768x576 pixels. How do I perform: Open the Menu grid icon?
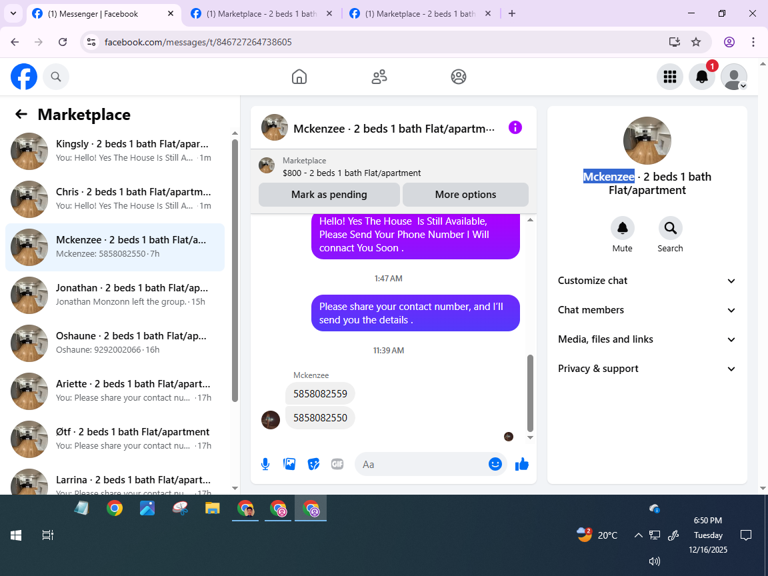click(669, 77)
